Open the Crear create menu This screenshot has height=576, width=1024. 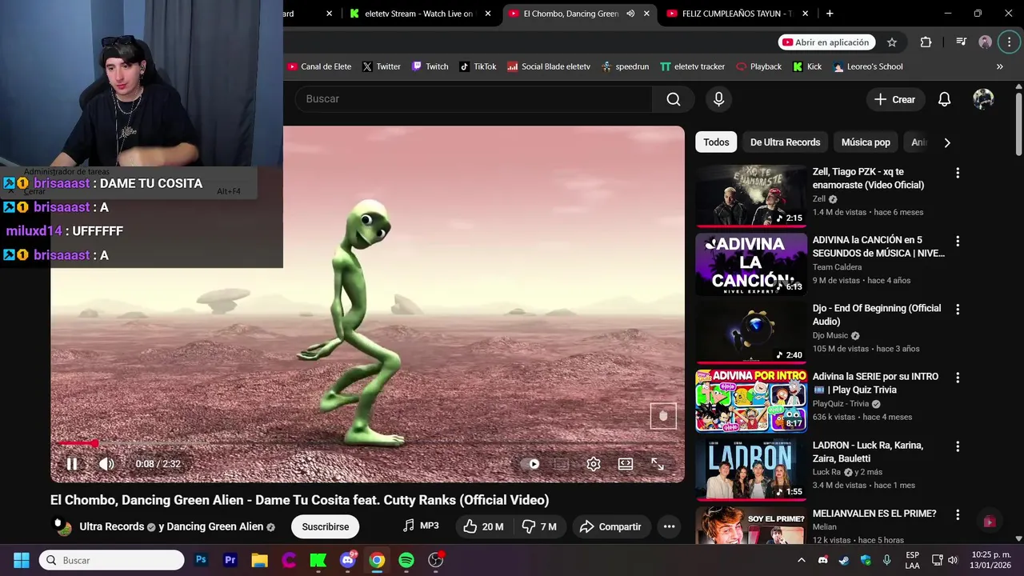pos(895,99)
